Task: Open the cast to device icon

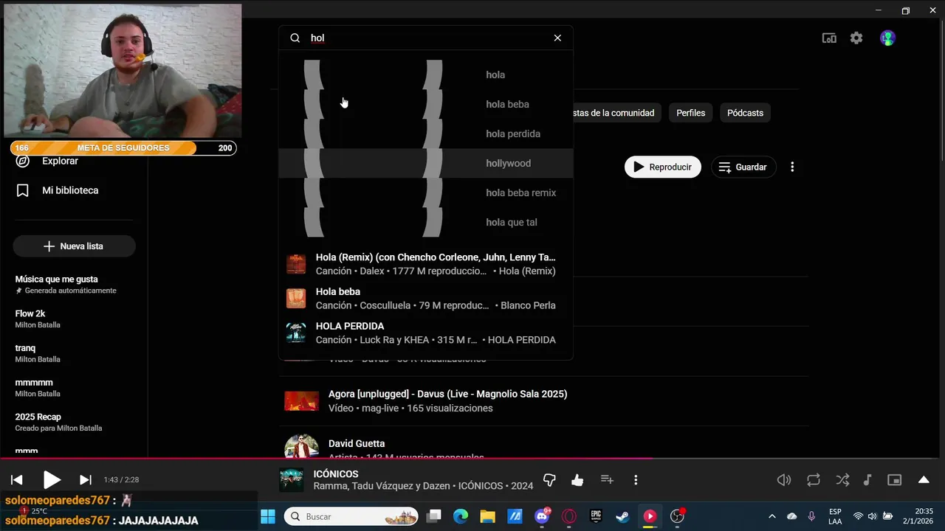Action: [x=829, y=38]
